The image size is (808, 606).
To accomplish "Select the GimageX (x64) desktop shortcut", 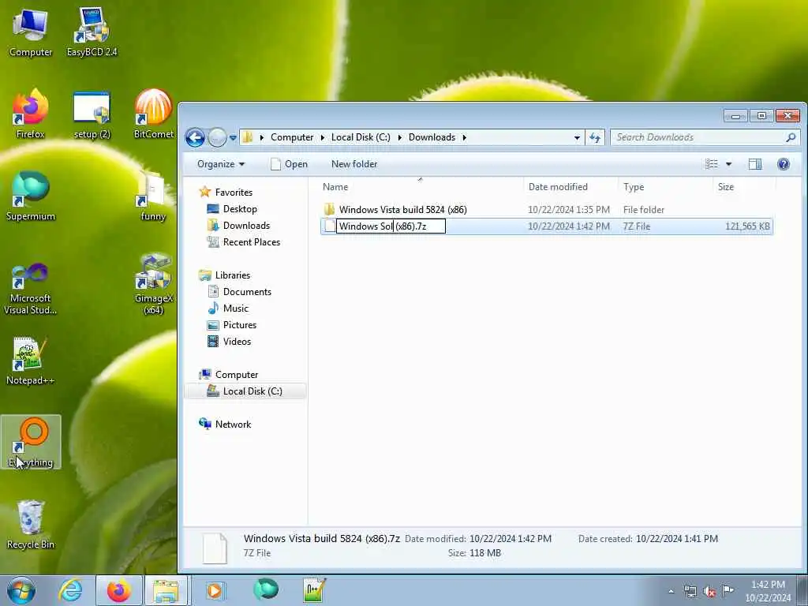I will click(153, 284).
